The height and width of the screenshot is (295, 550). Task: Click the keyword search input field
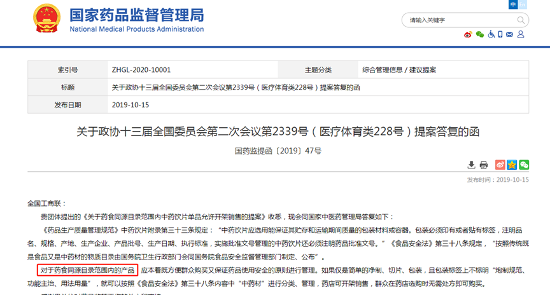tap(458, 20)
